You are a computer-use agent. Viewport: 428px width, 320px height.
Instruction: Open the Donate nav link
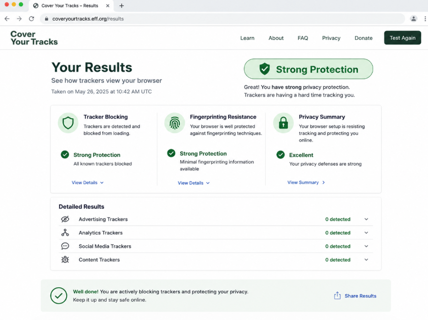click(364, 38)
